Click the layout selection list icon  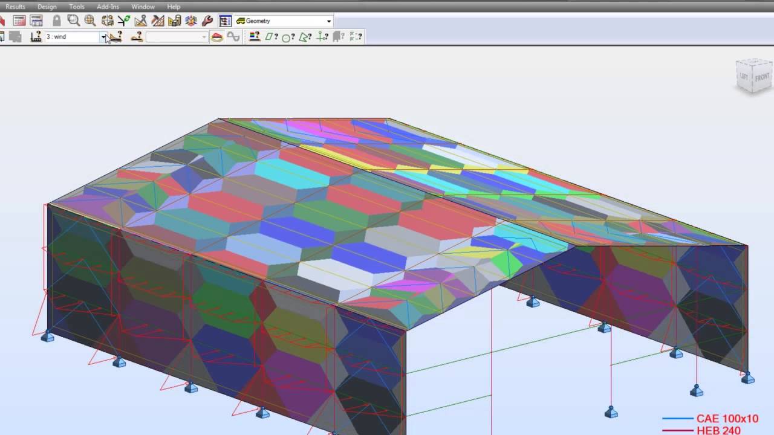pos(225,21)
